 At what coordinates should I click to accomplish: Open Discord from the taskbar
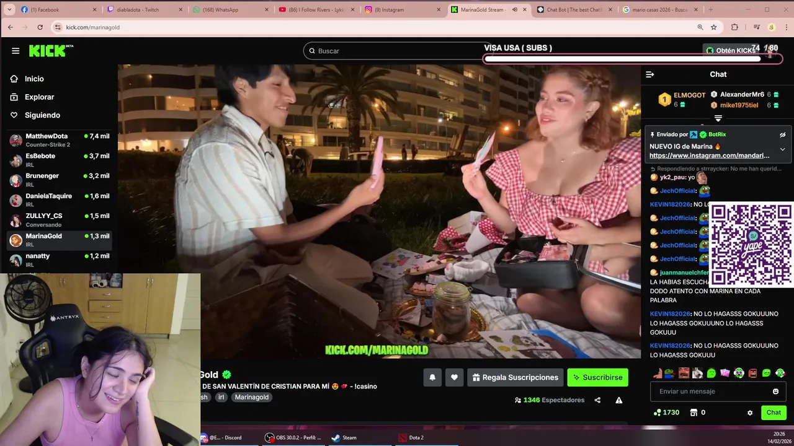point(226,438)
